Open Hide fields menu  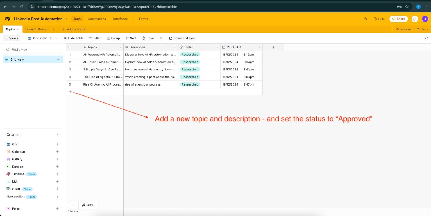coord(74,38)
